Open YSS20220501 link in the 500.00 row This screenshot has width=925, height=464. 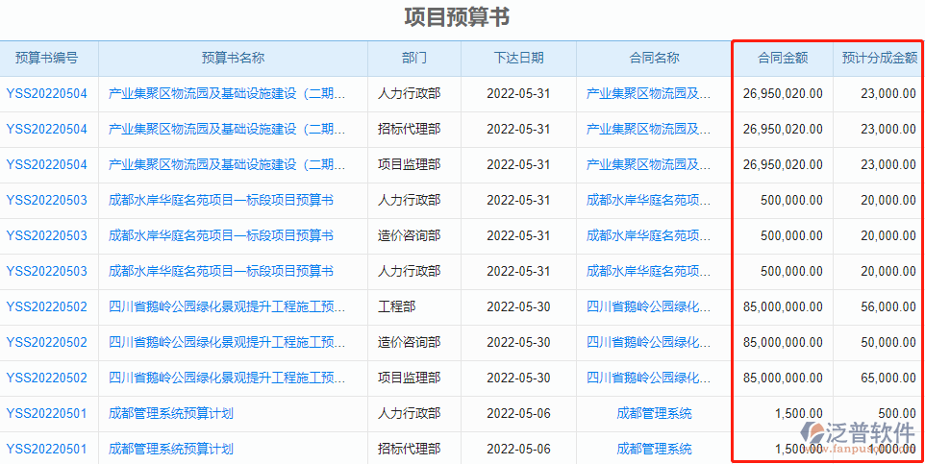click(46, 413)
